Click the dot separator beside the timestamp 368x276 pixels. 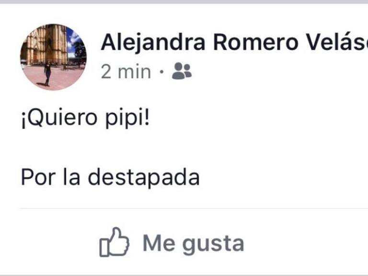[x=161, y=71]
